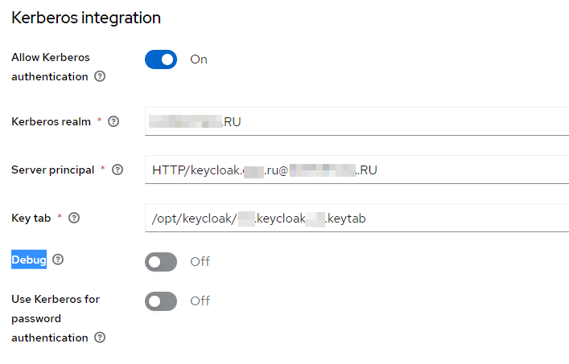Click the On text beside Kerberos switch

tap(199, 59)
